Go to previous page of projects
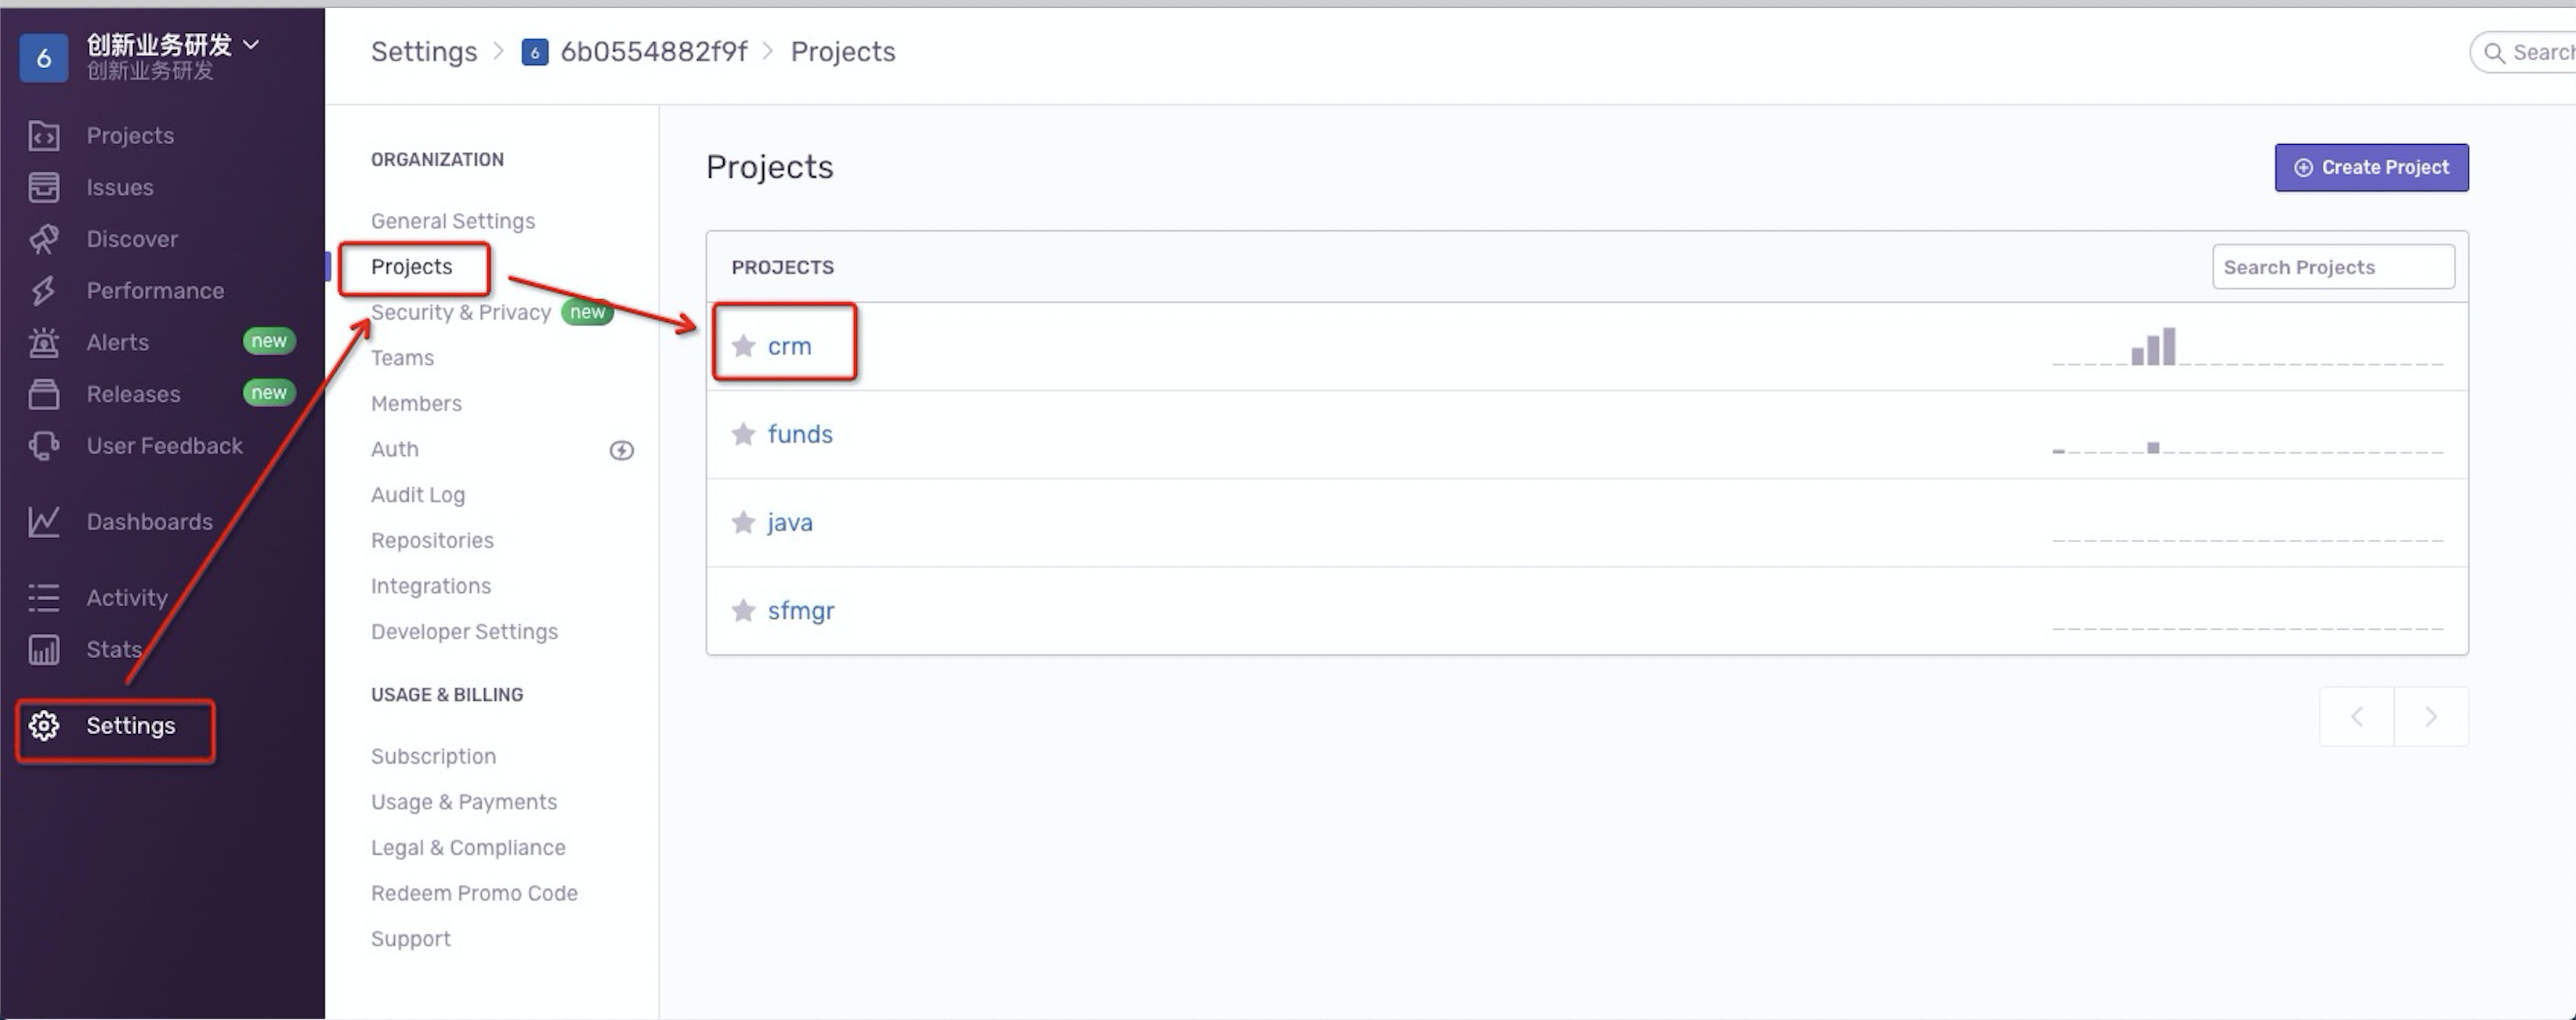This screenshot has height=1020, width=2576. tap(2357, 716)
